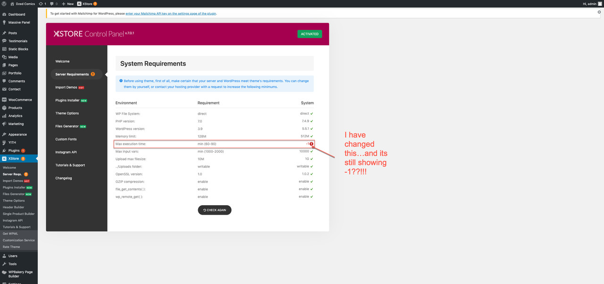
Task: Open Changelog in the control panel menu
Action: 64,178
